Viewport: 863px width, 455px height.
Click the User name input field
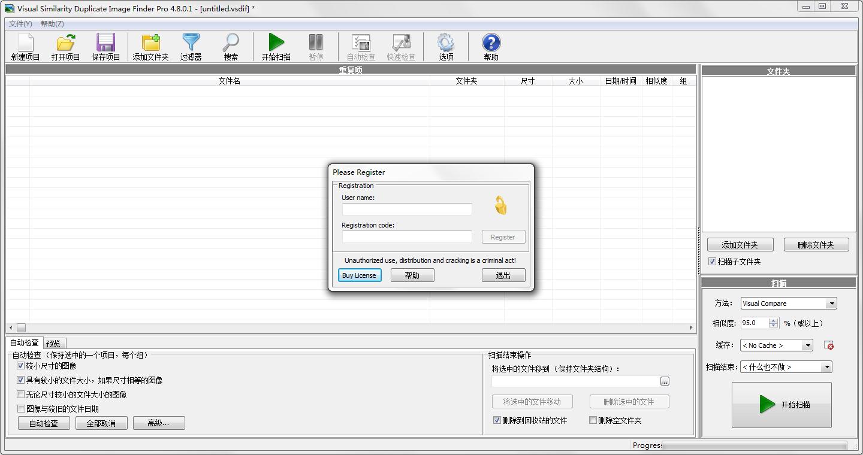[x=407, y=209]
